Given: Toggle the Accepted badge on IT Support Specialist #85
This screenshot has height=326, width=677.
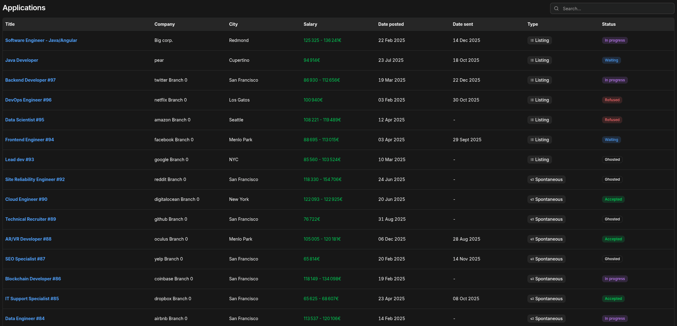Looking at the screenshot, I should 613,299.
